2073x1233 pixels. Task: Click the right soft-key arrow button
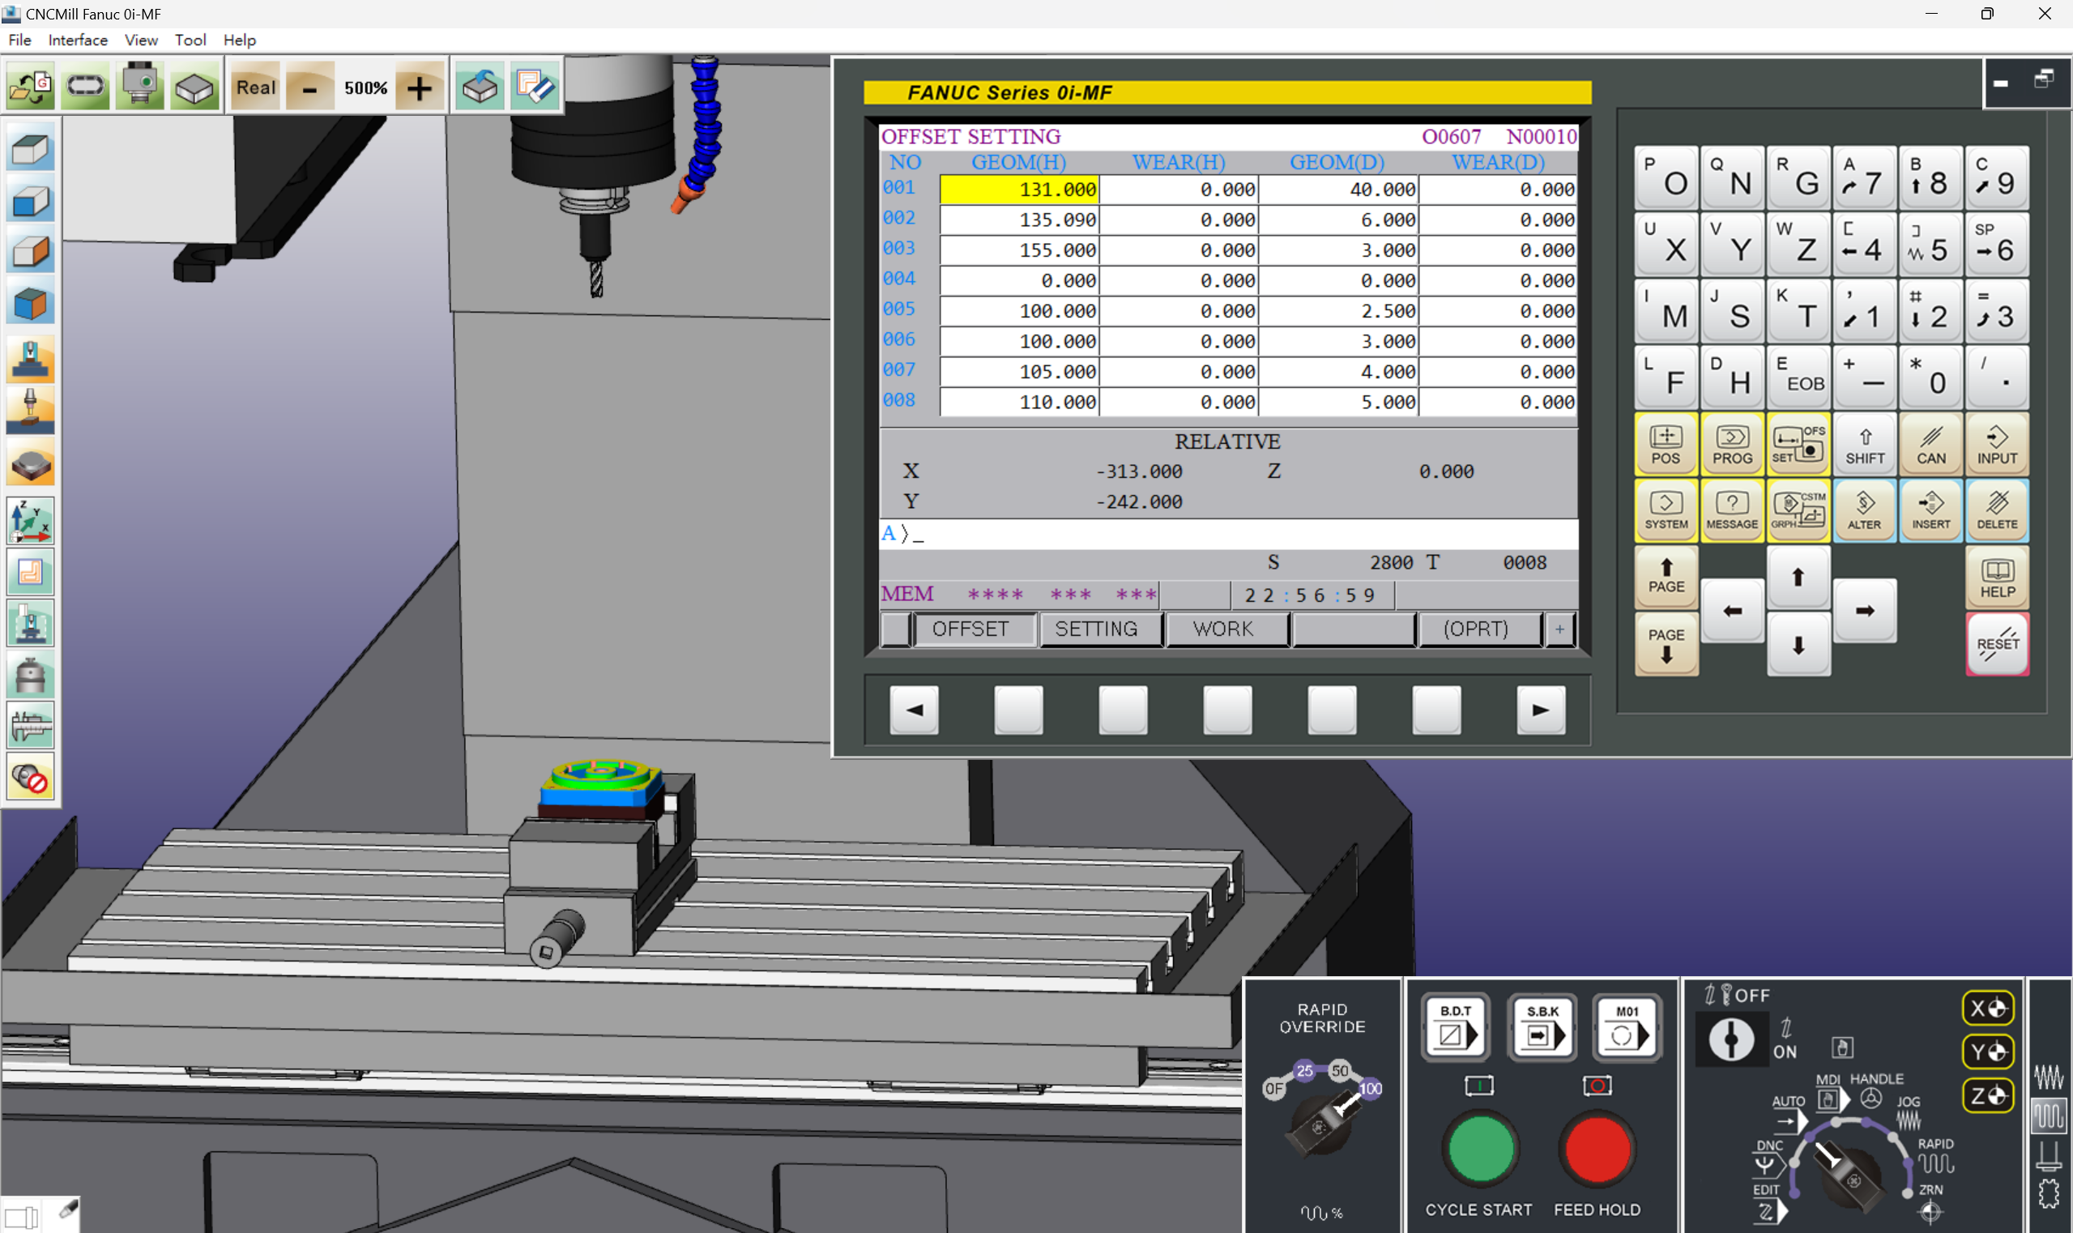(1542, 710)
